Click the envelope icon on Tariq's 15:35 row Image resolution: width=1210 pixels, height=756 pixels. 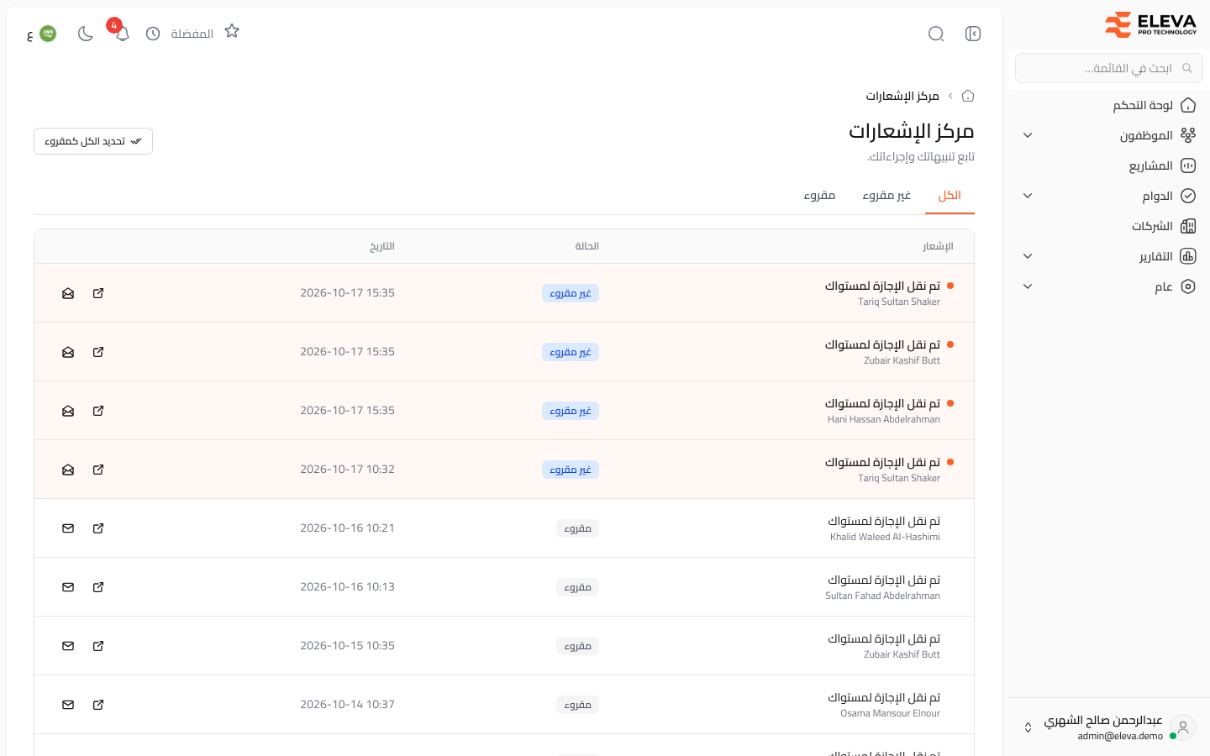click(x=68, y=293)
